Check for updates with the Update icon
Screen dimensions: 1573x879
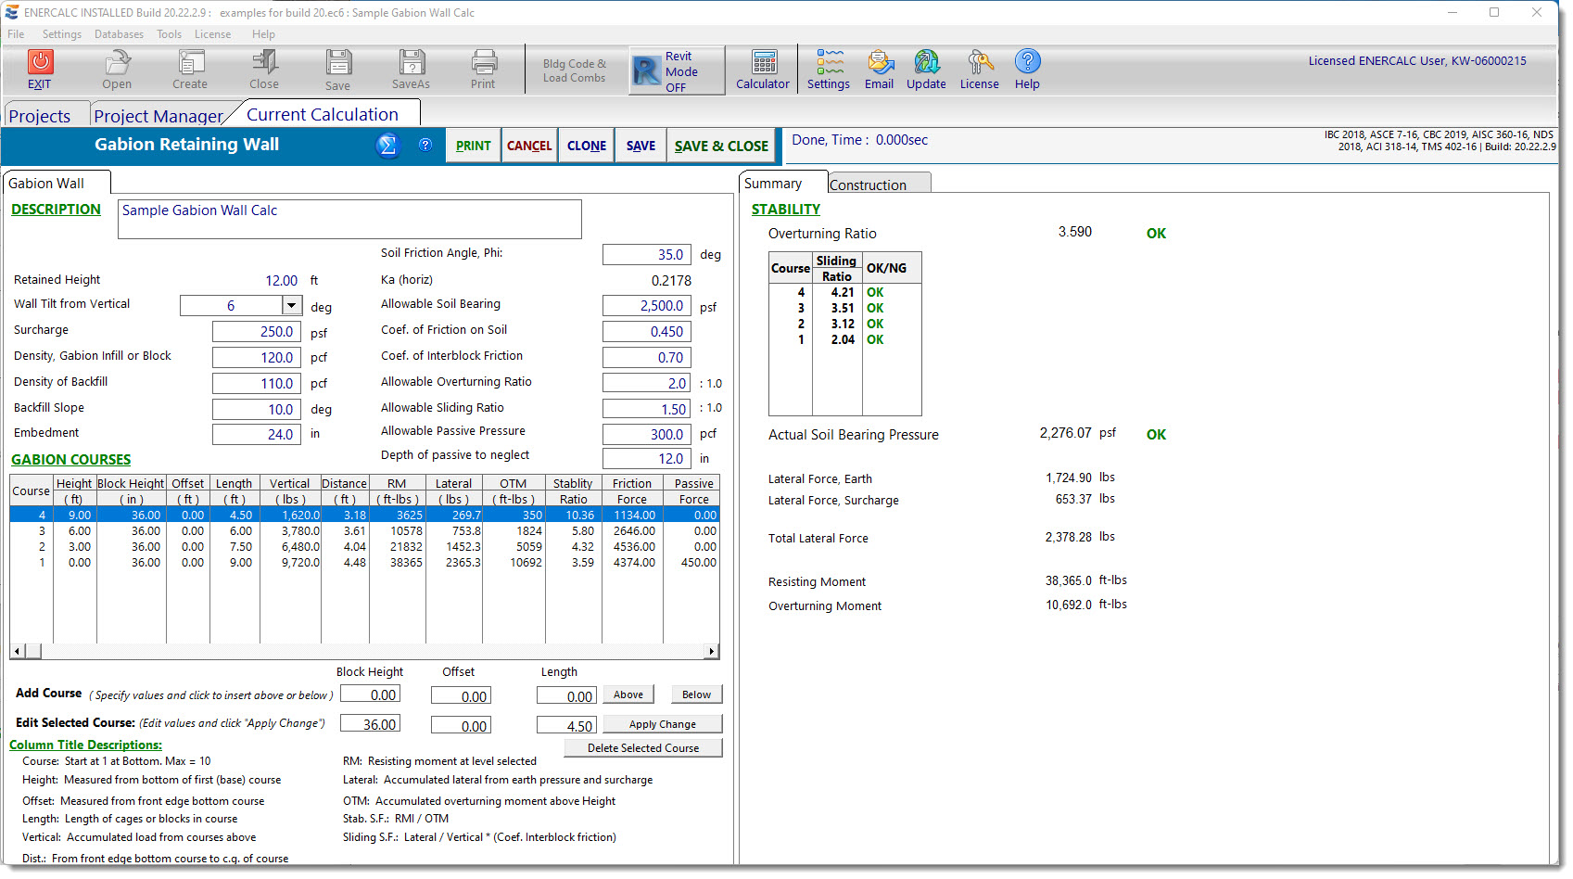coord(925,69)
